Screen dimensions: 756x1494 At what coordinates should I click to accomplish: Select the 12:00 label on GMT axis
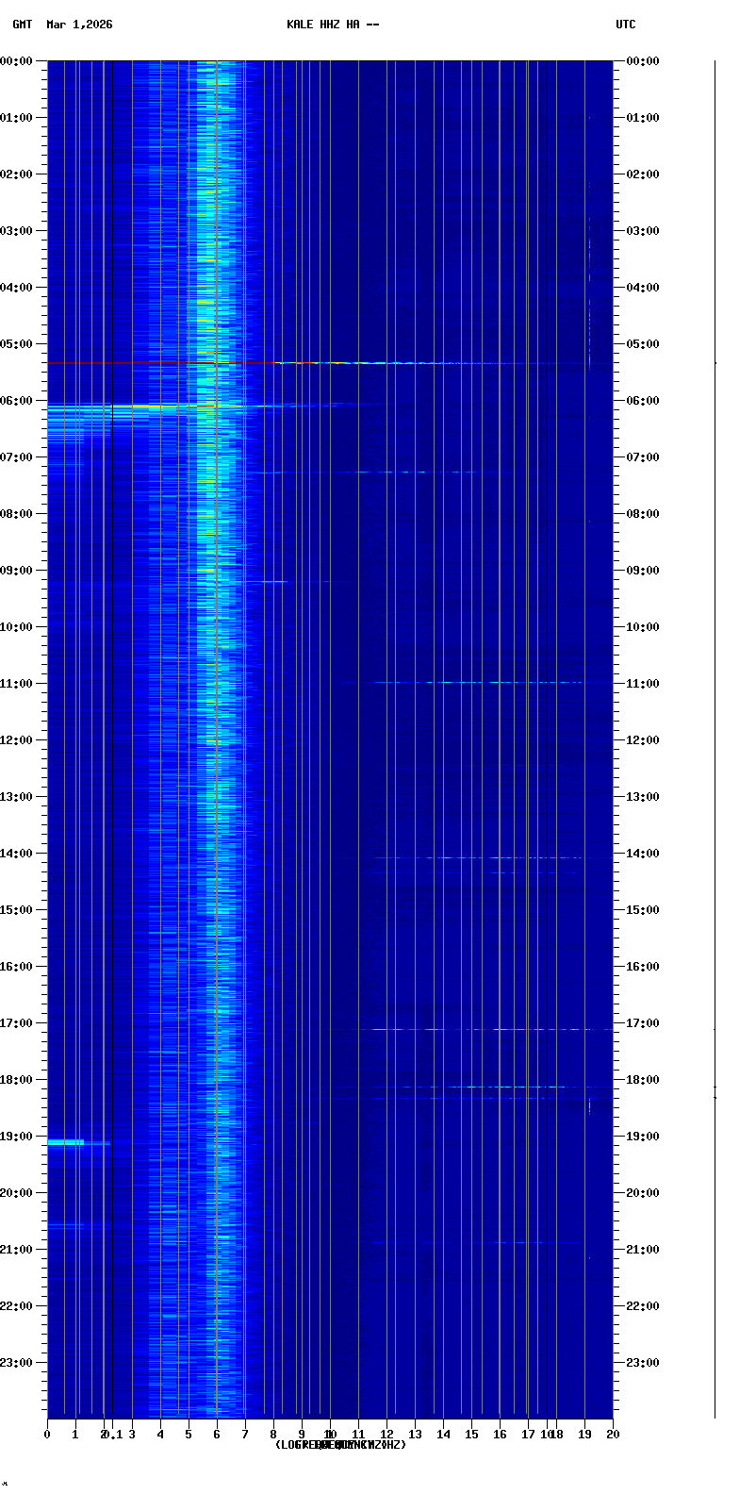[x=17, y=740]
